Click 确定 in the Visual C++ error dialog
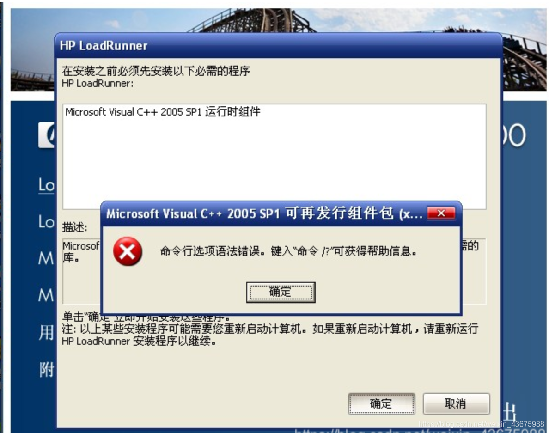 (281, 292)
